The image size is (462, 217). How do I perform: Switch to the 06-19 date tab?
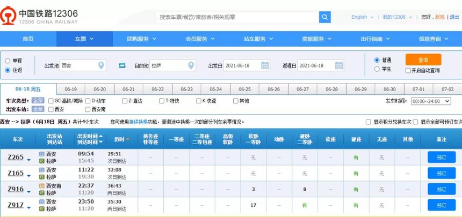(71, 89)
